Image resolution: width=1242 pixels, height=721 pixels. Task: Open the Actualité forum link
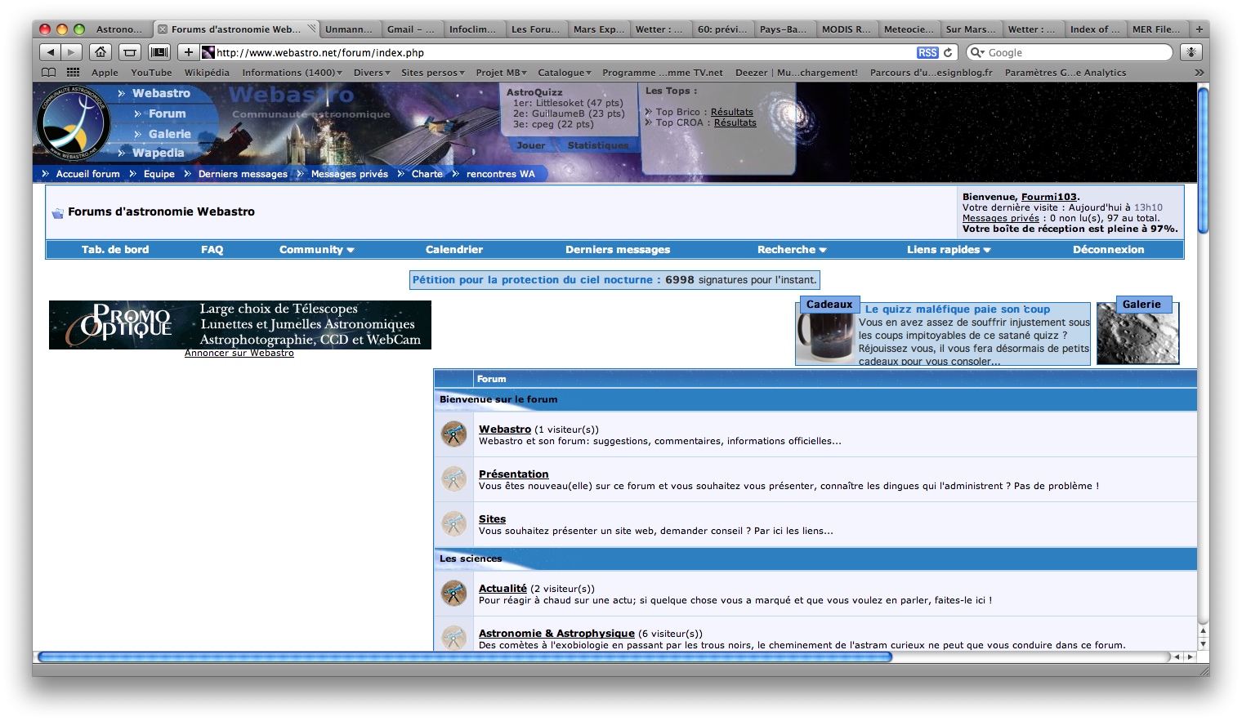(503, 588)
